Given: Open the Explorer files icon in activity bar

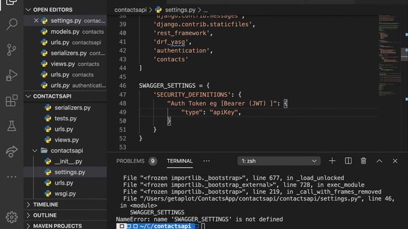Looking at the screenshot, I should click(11, 3).
